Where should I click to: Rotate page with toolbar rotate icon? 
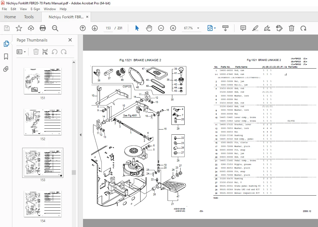click(303, 28)
